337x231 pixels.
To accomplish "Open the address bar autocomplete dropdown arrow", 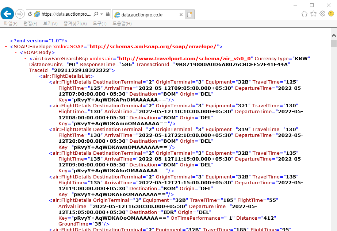I will (x=102, y=14).
